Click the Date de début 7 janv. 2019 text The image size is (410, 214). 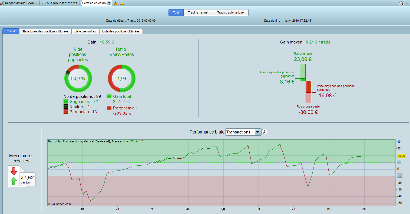(131, 21)
